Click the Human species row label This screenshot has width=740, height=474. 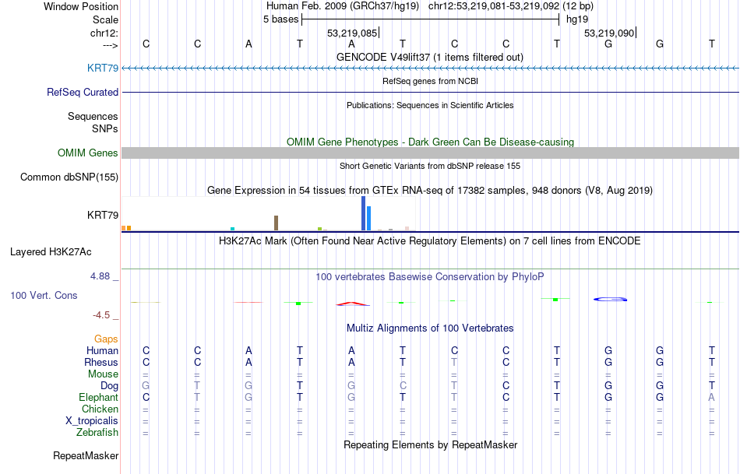pos(102,350)
